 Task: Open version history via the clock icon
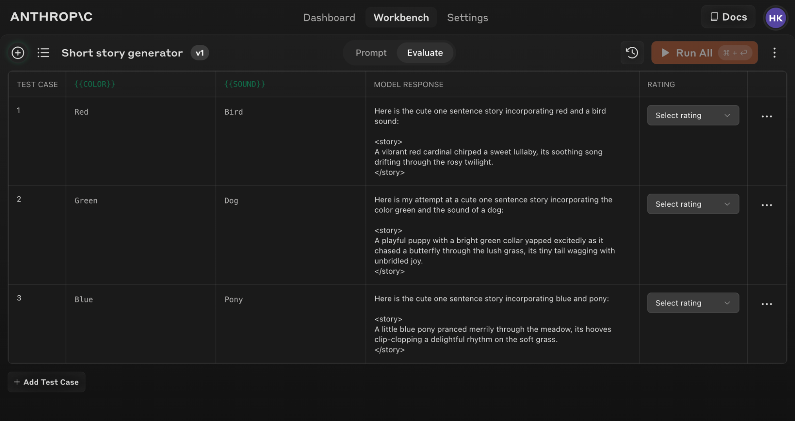click(x=632, y=52)
